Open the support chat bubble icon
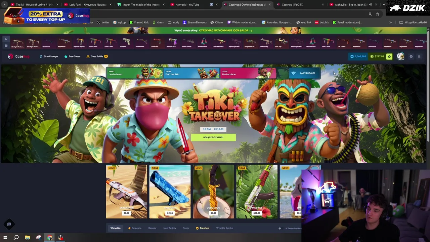The image size is (430, 242). point(9,224)
